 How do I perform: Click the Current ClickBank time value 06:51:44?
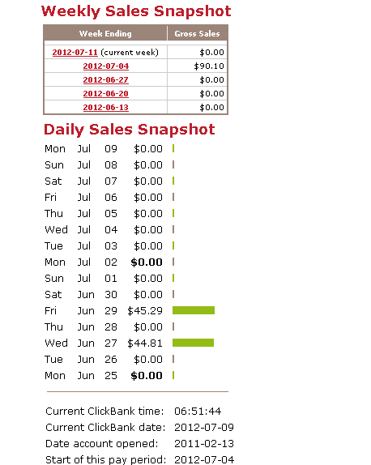tap(198, 412)
